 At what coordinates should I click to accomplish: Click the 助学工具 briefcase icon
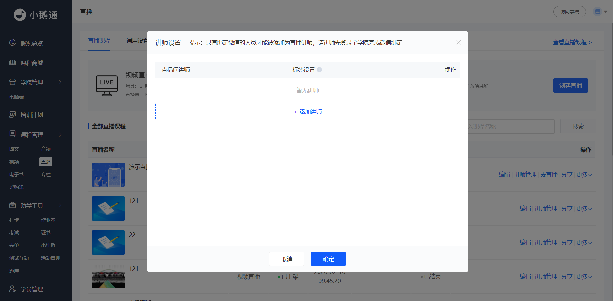click(13, 205)
